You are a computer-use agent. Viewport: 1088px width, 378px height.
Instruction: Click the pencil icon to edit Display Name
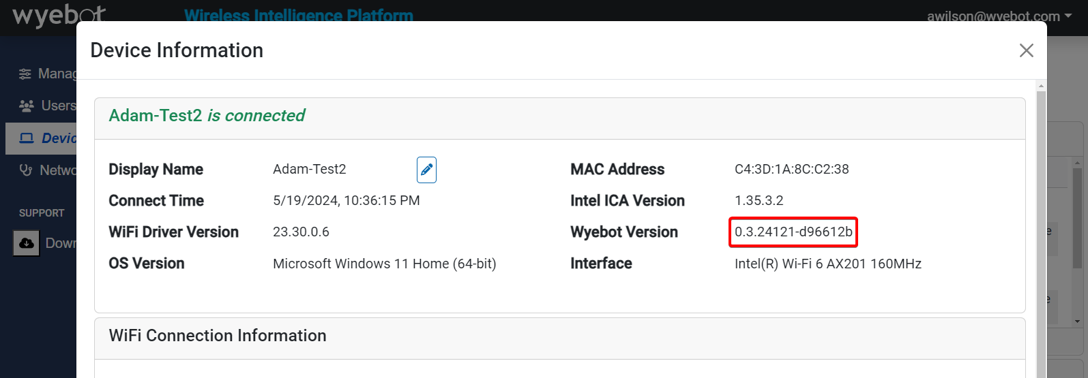(x=426, y=170)
